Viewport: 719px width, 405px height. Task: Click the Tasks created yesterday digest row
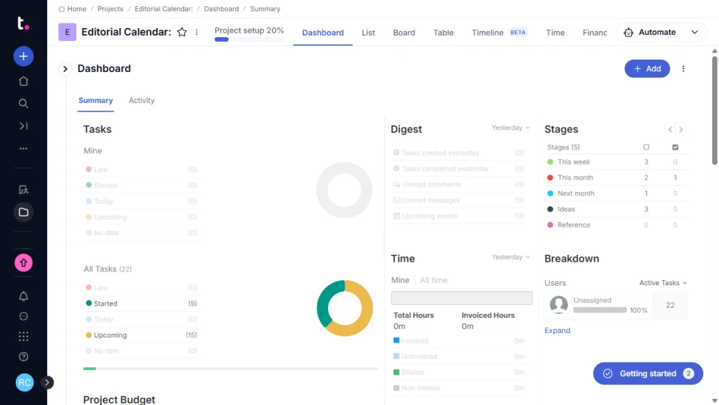point(459,153)
